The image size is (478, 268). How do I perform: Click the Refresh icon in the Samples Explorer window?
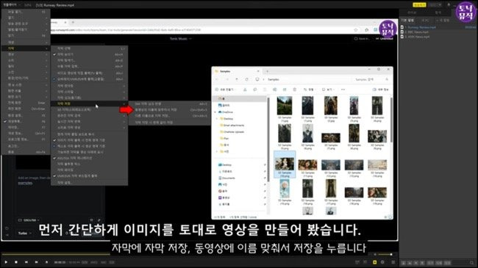pyautogui.click(x=246, y=79)
